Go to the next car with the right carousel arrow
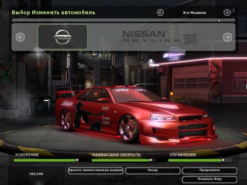 click(227, 37)
